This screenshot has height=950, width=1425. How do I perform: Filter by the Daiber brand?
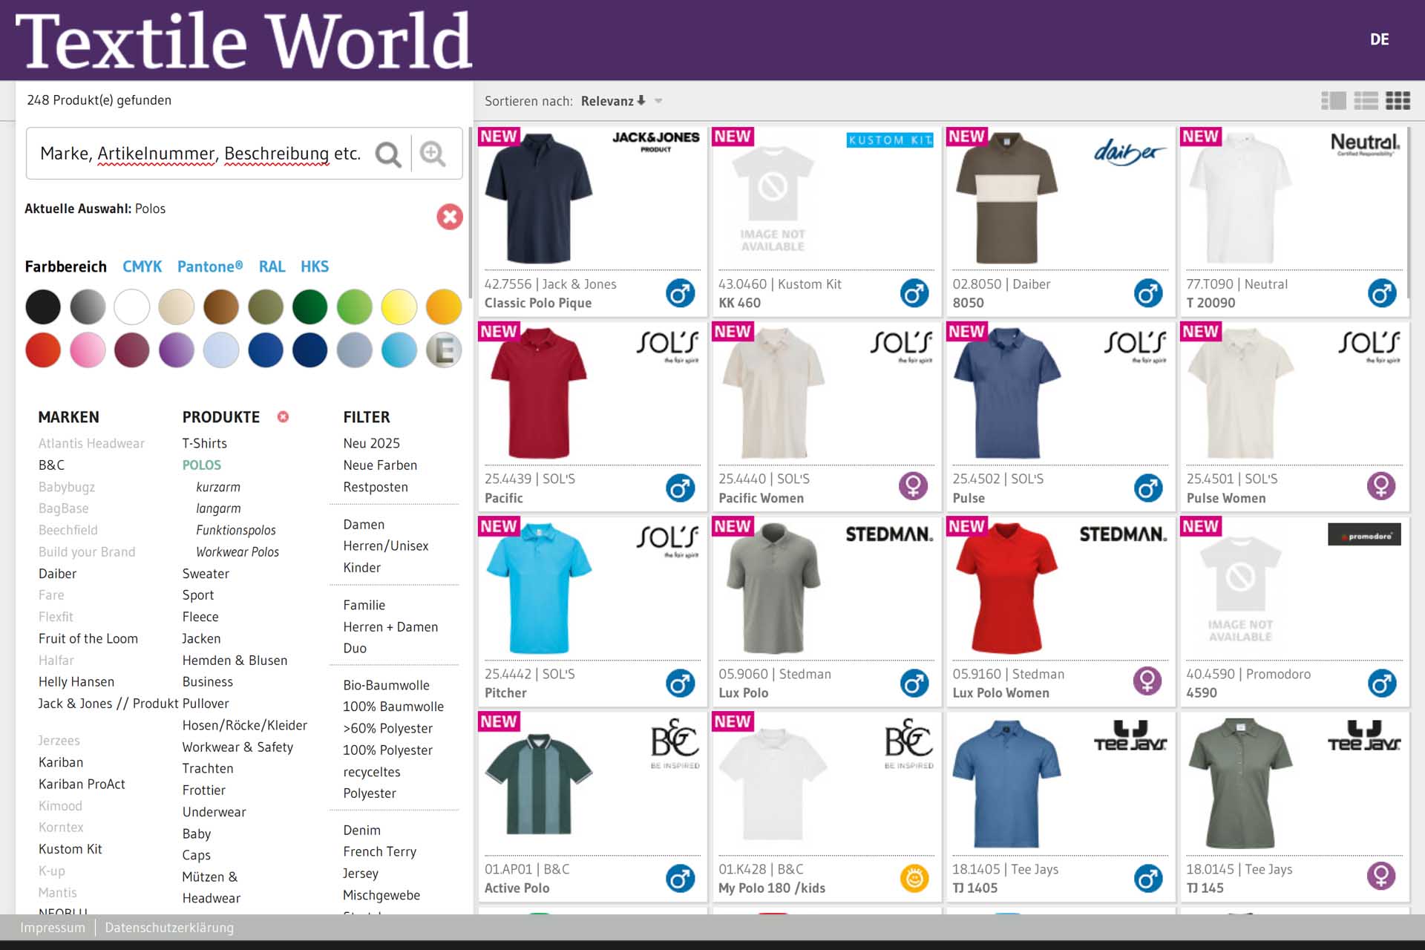[x=57, y=574]
